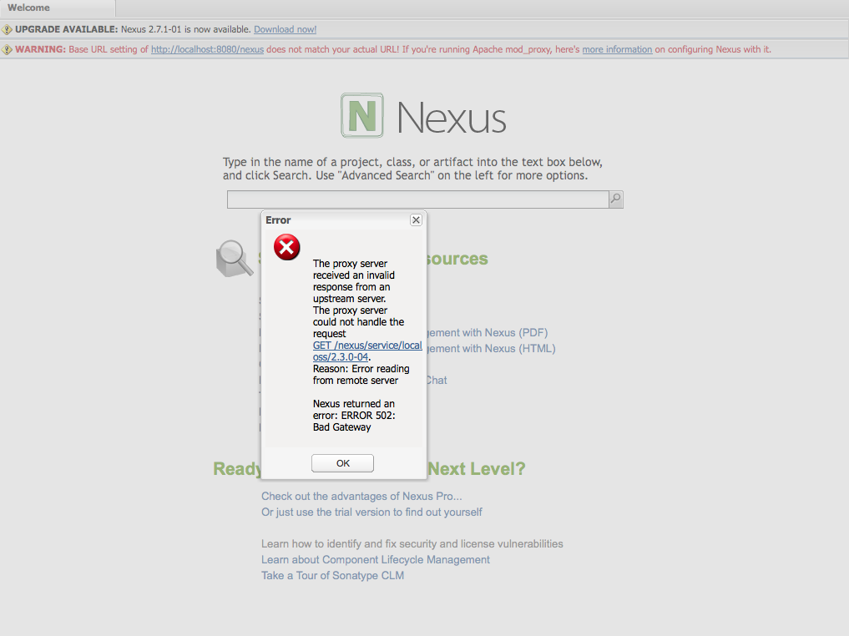Click the magnifier search button
Image resolution: width=849 pixels, height=636 pixels.
(615, 199)
